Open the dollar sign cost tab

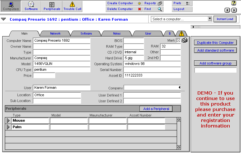(x=170, y=34)
